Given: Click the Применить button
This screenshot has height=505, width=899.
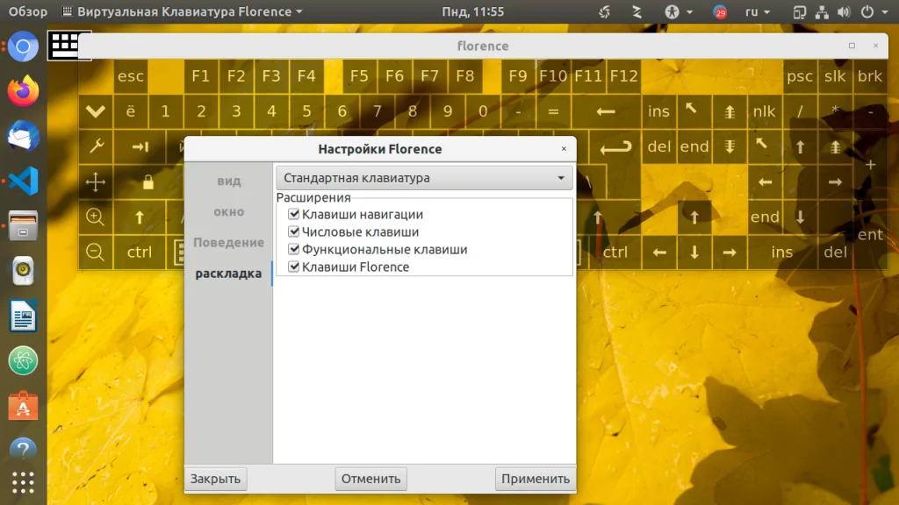Looking at the screenshot, I should pos(536,479).
